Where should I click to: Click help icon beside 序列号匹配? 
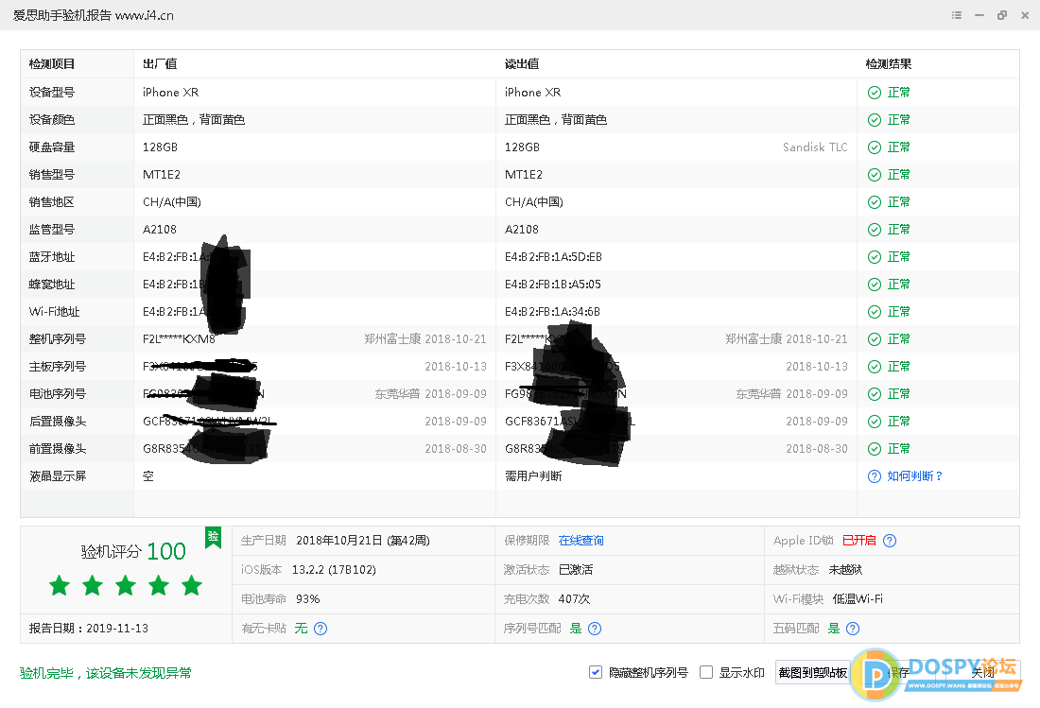(x=595, y=629)
